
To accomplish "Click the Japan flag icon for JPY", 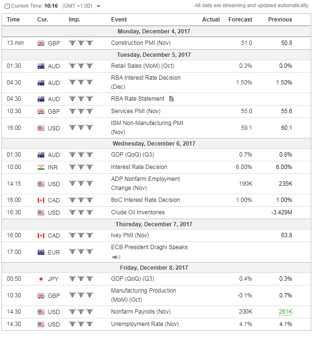I will (x=41, y=279).
